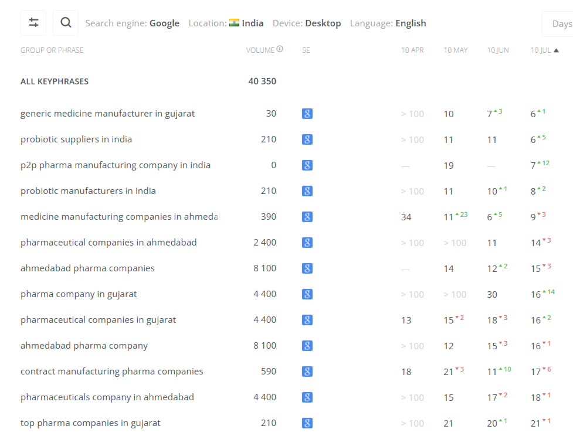The height and width of the screenshot is (436, 573).
Task: Click Google icon for generic medicine manufacturer row
Action: pyautogui.click(x=307, y=114)
